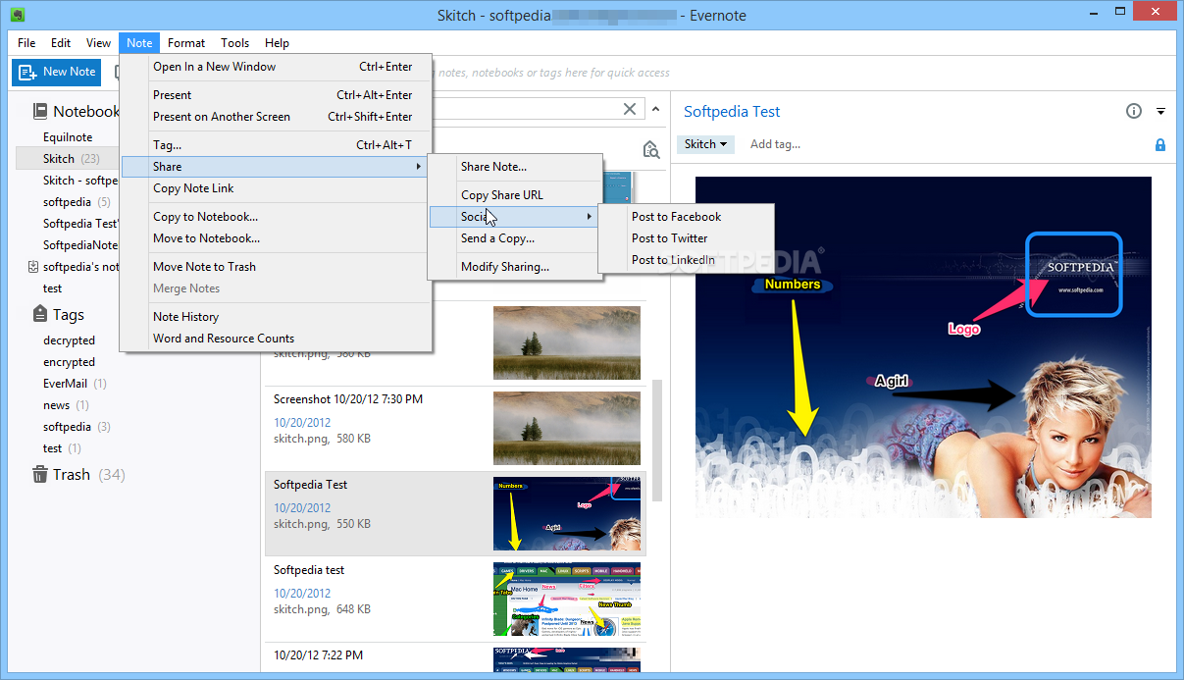
Task: Select the news (1) tag
Action: tap(66, 405)
